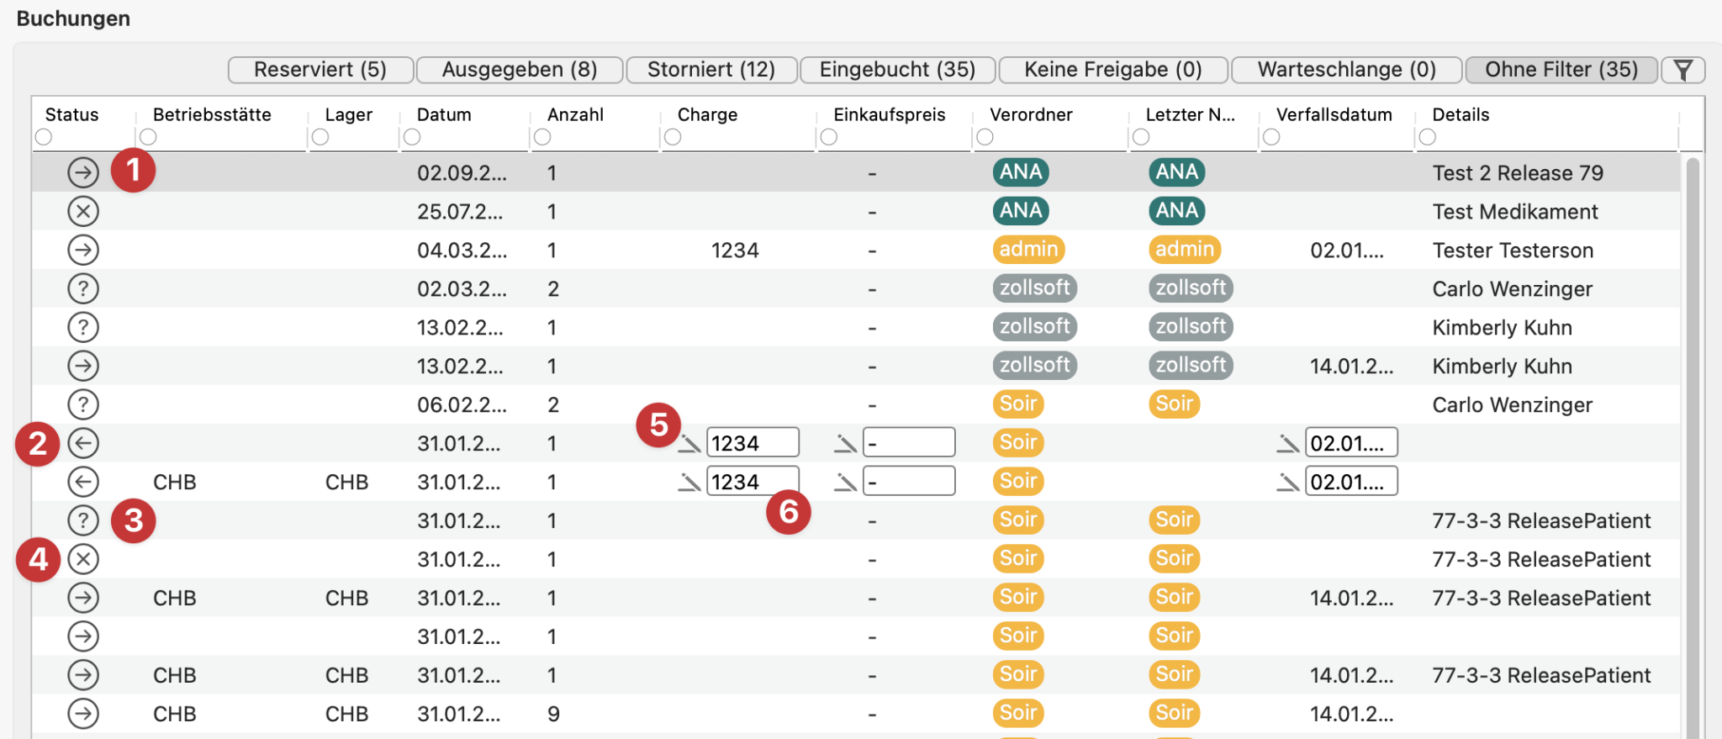This screenshot has height=739, width=1722.
Task: Select arrow status icon in Test 2 Release 79 row
Action: coord(83,172)
